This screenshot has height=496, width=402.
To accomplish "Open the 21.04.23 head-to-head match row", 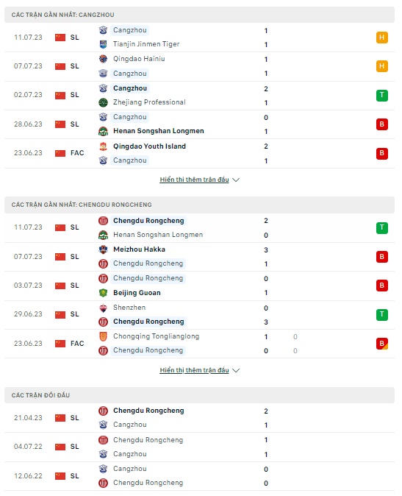I will tap(199, 418).
